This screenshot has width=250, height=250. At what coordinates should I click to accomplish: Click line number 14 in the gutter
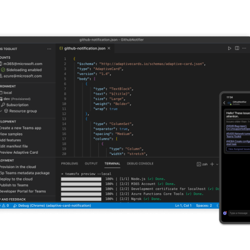[x=64, y=124]
